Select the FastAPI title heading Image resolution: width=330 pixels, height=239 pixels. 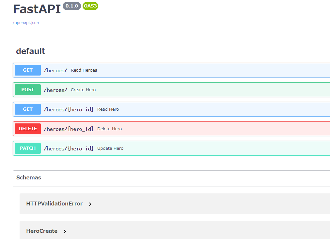coord(37,9)
